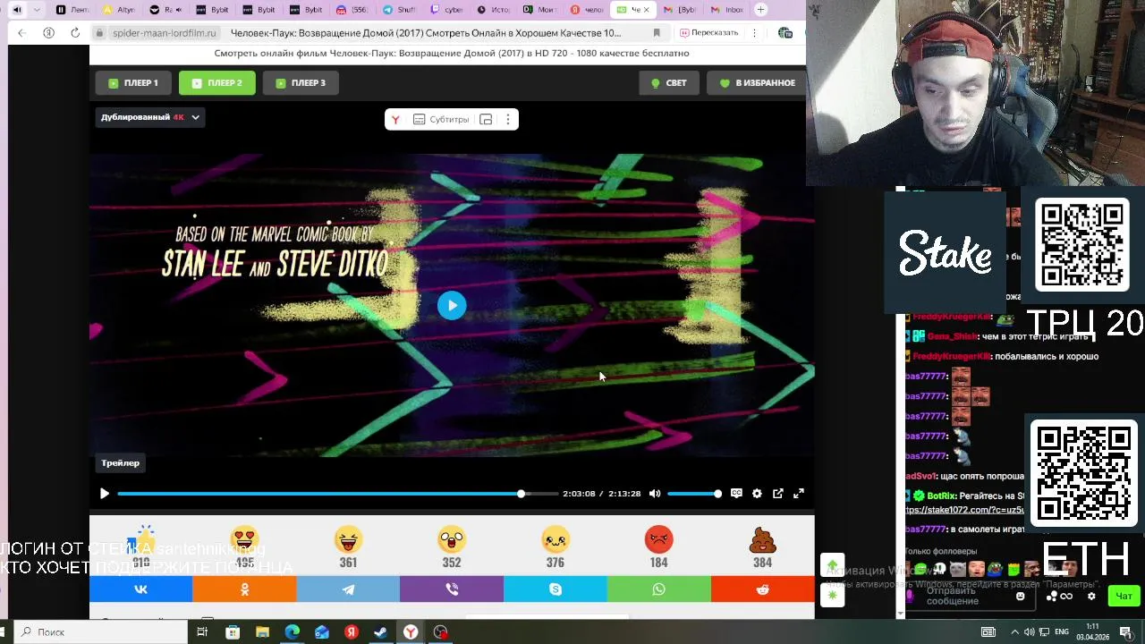Expand the tab list chevron
1145x644 pixels.
pyautogui.click(x=37, y=10)
